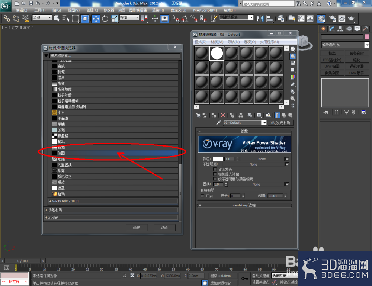Toggle 自动关键点 auto key button

(x=261, y=276)
